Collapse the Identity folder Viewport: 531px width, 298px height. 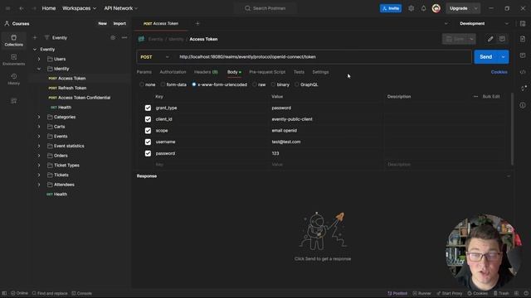39,69
